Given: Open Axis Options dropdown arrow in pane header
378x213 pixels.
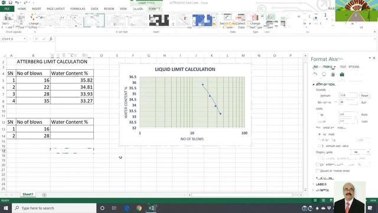Looking at the screenshot, I should tap(335, 67).
